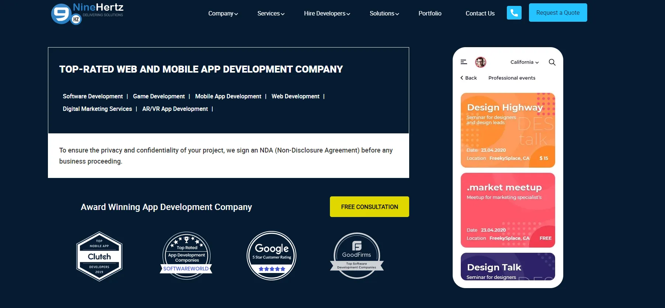
Task: Click the Professional events heading
Action: [512, 78]
